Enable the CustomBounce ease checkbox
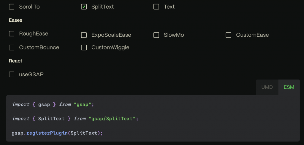Viewport: 304px width, 145px height. pyautogui.click(x=12, y=47)
